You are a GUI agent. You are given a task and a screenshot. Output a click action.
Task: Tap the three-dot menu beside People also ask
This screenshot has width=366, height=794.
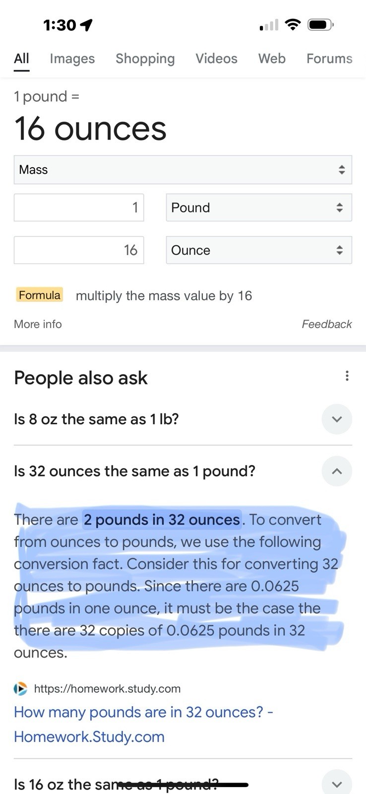pyautogui.click(x=347, y=376)
